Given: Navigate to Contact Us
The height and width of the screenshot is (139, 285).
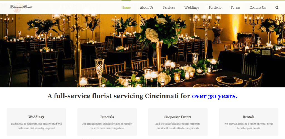Looking at the screenshot, I should (x=257, y=7).
